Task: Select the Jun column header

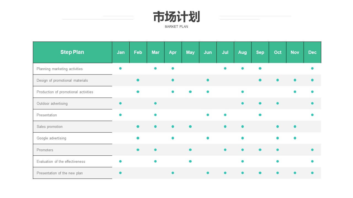Action: [x=208, y=52]
